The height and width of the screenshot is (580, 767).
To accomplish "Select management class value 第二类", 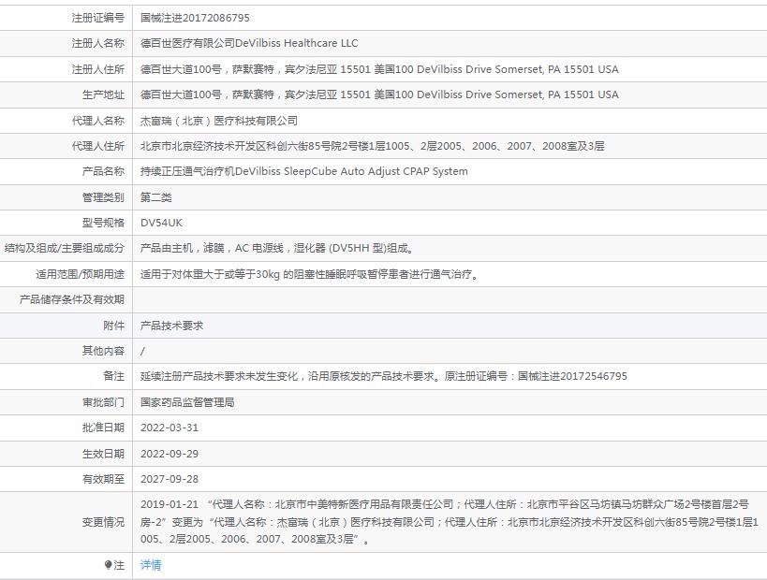I will coord(156,197).
